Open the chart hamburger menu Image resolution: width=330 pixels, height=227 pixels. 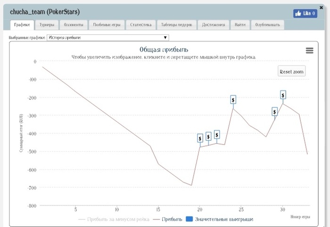click(309, 51)
